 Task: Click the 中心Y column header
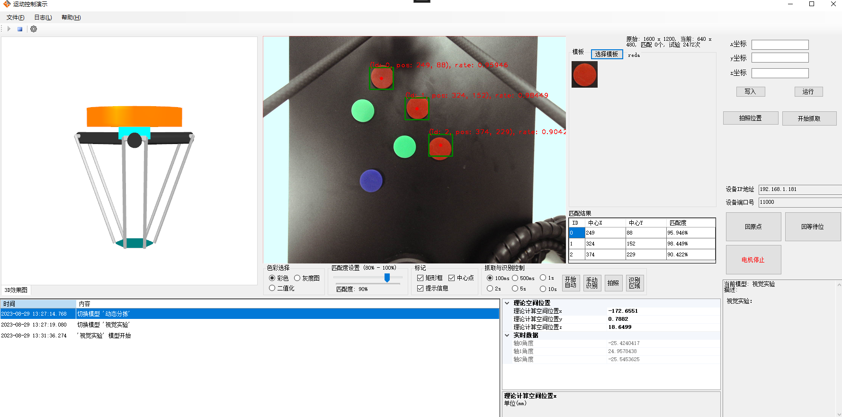point(646,223)
